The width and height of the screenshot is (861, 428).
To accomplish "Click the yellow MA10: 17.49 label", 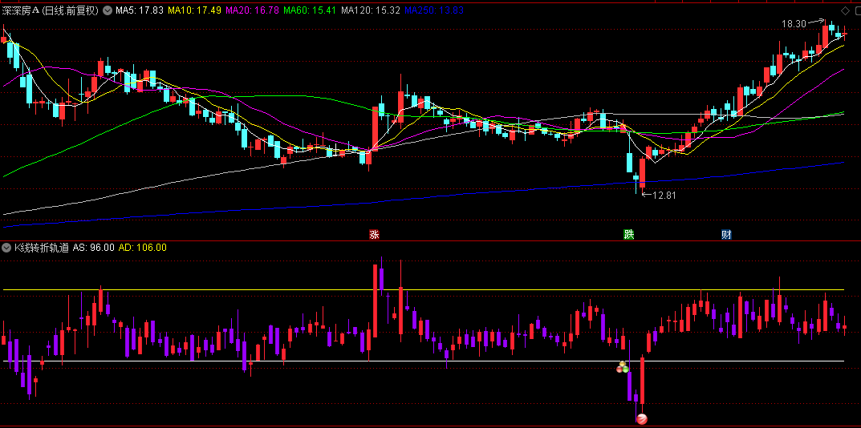I will click(194, 10).
